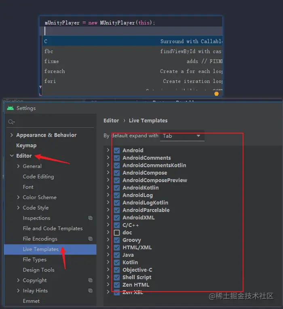
Task: Expand the AndroidLog template group arrow
Action: (x=108, y=195)
